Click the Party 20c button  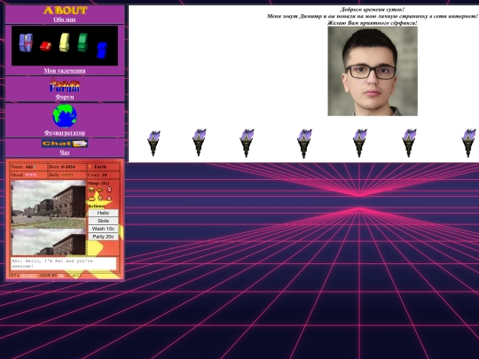[103, 237]
